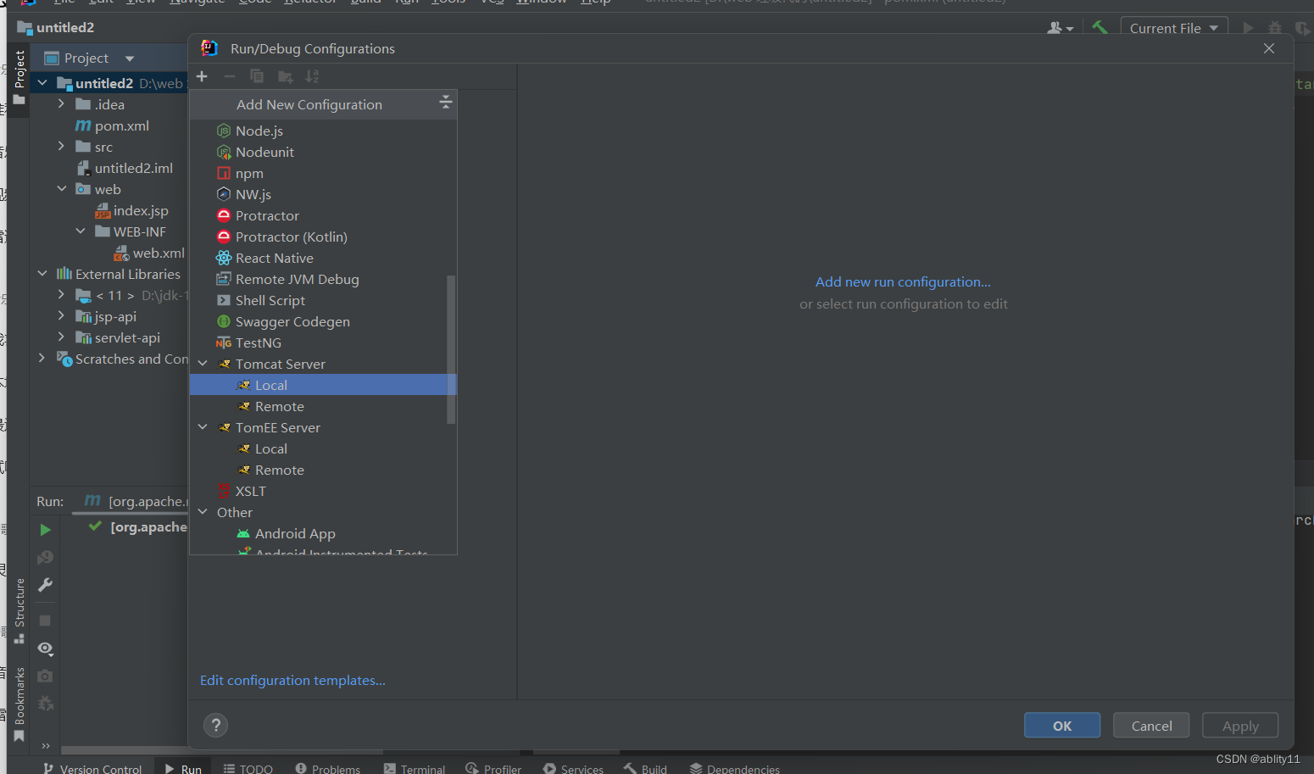Click the Remove Configuration minus icon
Viewport: 1314px width, 774px height.
tap(229, 76)
